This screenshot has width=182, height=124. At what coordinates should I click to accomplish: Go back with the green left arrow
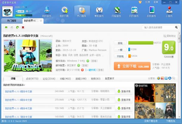(x=6, y=27)
